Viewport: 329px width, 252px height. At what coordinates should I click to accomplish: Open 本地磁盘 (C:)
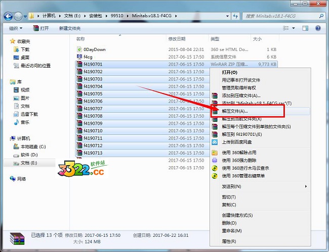29,146
